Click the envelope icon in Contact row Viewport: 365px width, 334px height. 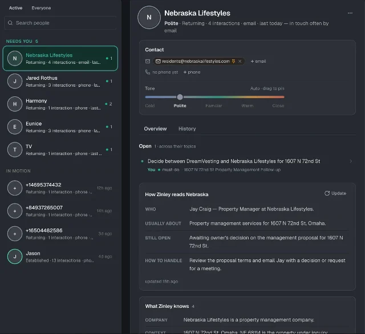(148, 61)
